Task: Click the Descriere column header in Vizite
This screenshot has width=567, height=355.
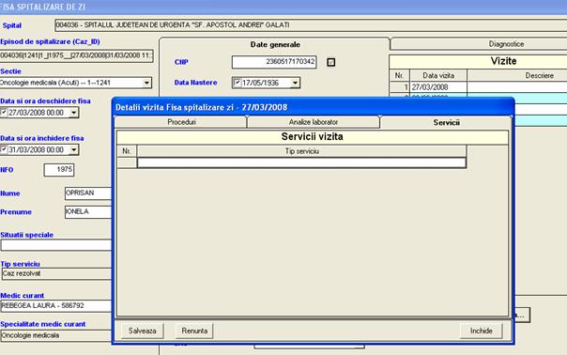Action: coord(517,76)
